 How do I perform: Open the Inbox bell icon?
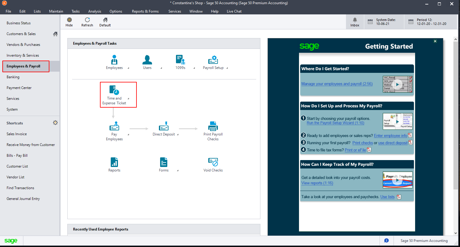click(x=355, y=20)
